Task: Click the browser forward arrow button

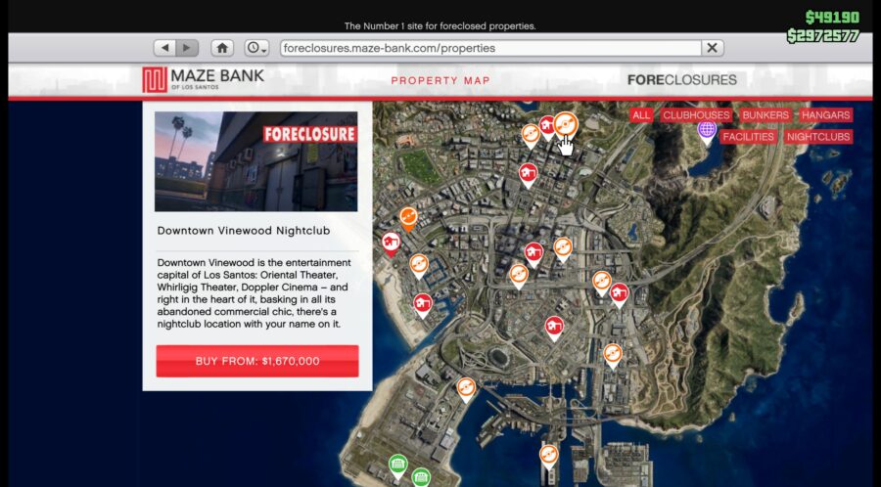Action: point(187,48)
